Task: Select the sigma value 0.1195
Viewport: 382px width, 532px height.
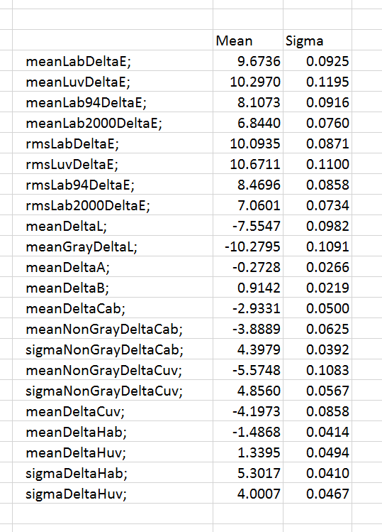Action: tap(318, 82)
